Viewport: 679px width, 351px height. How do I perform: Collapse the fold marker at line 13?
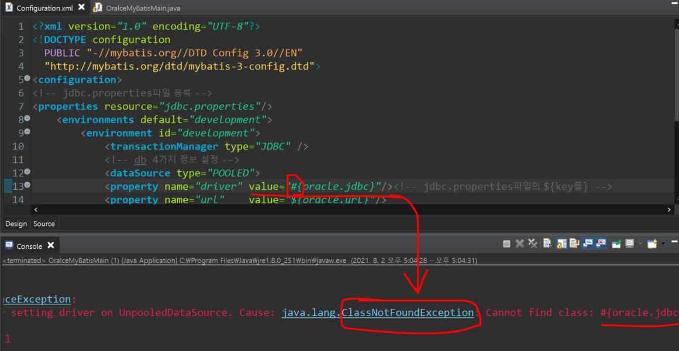click(27, 185)
